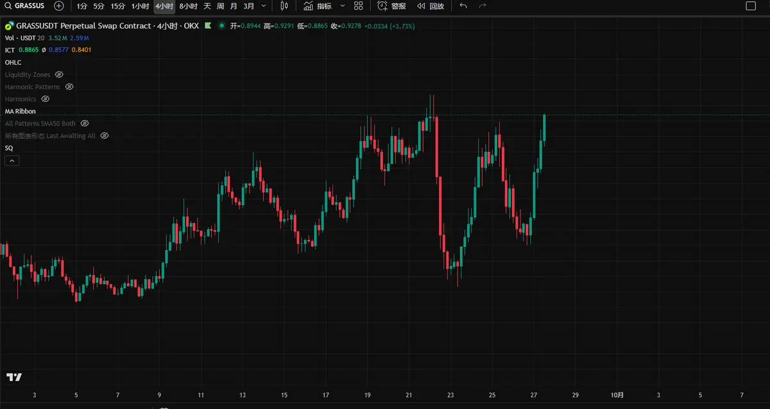770x409 pixels.
Task: Show the hidden Harmonic Patterns indicator
Action: tap(69, 87)
